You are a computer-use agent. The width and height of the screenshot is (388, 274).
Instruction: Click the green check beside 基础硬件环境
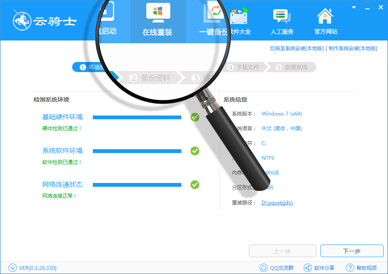pyautogui.click(x=195, y=118)
